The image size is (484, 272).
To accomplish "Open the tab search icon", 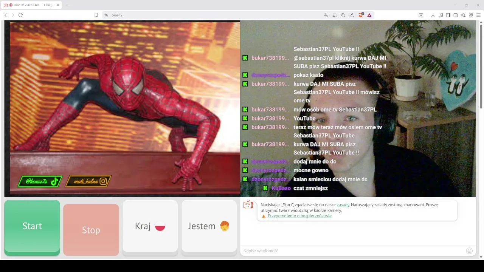I will tap(421, 15).
